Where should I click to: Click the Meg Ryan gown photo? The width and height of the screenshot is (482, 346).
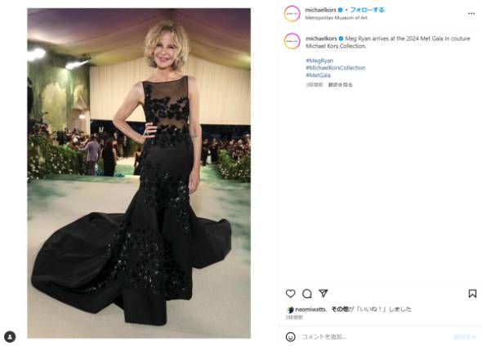[139, 173]
